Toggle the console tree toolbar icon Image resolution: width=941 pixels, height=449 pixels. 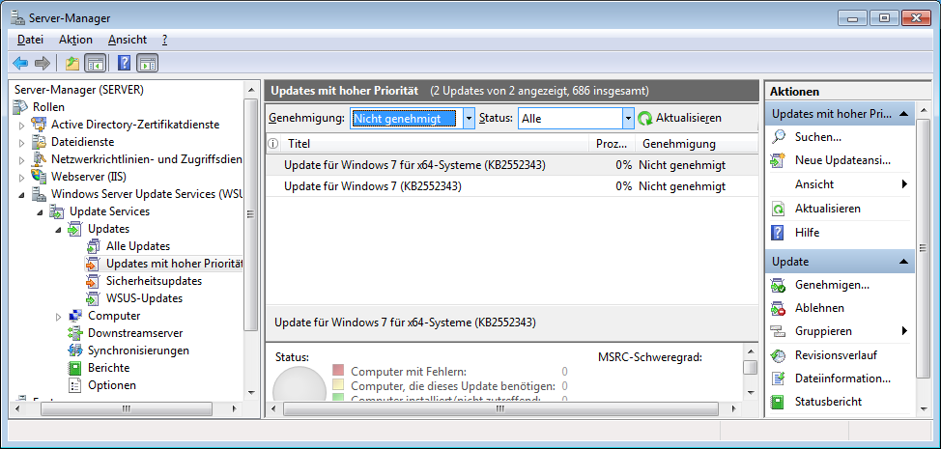(x=95, y=63)
